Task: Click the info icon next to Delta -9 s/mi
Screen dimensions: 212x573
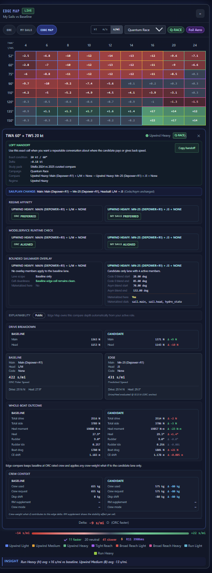Action: pyautogui.click(x=107, y=522)
